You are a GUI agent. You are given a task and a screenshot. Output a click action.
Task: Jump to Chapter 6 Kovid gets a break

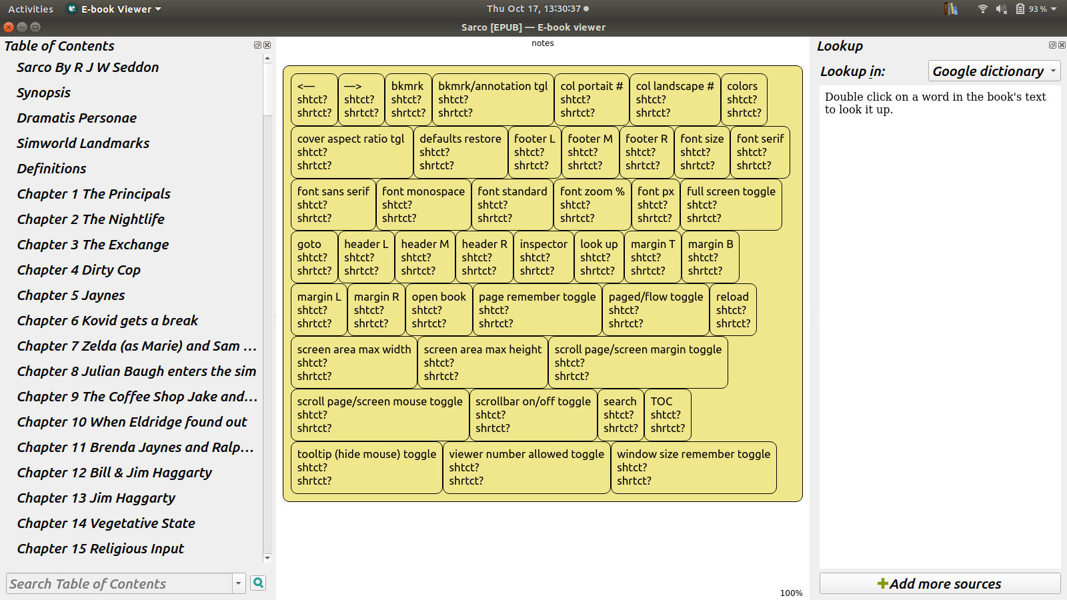[108, 321]
